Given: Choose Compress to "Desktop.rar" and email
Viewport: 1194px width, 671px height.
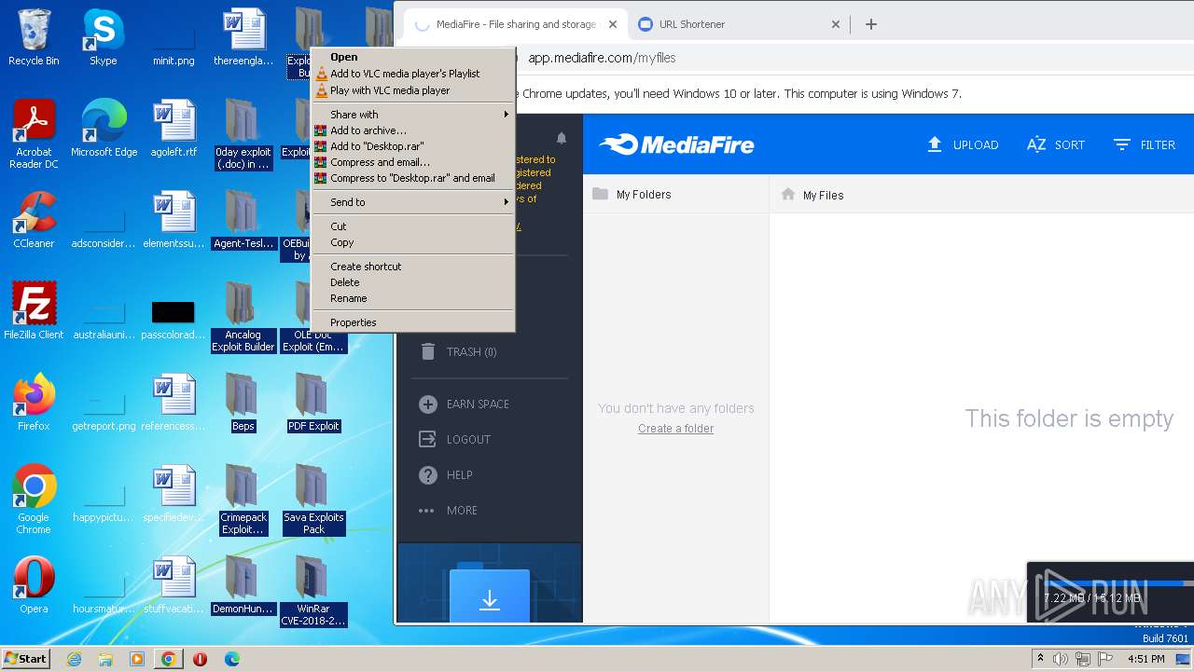Looking at the screenshot, I should [x=412, y=178].
